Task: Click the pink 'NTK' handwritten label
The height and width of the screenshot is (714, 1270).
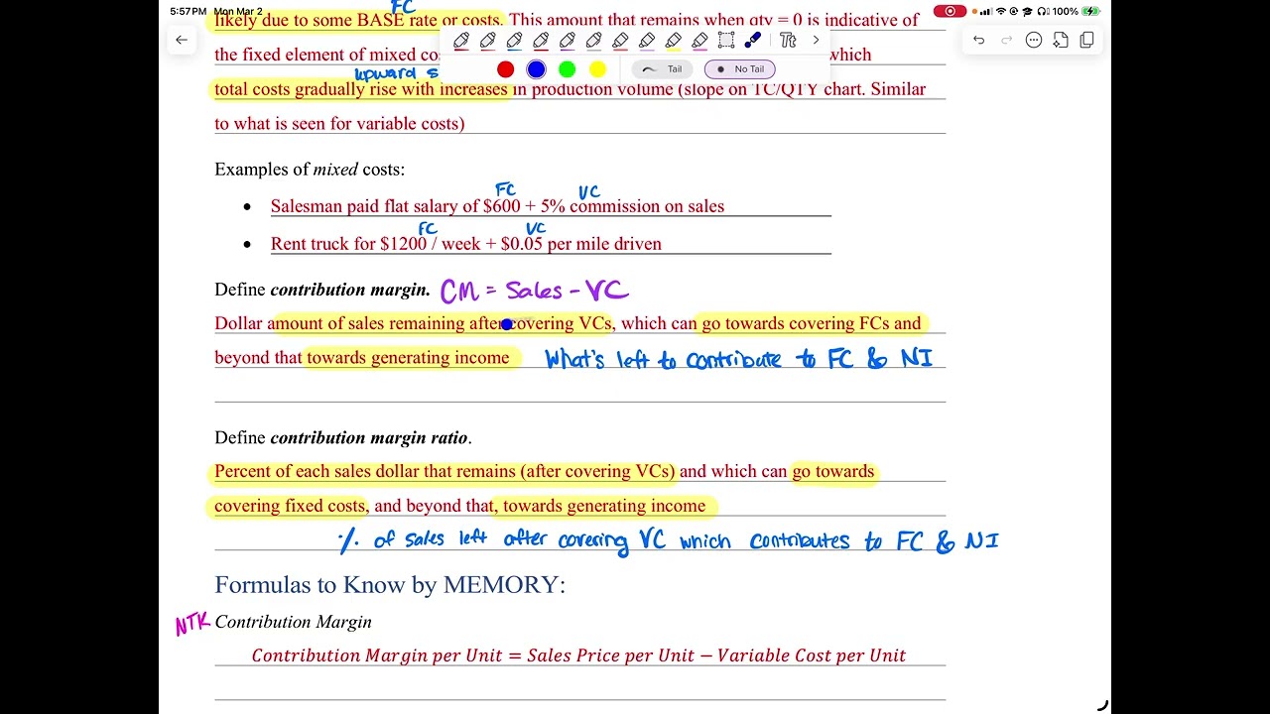Action: point(192,624)
